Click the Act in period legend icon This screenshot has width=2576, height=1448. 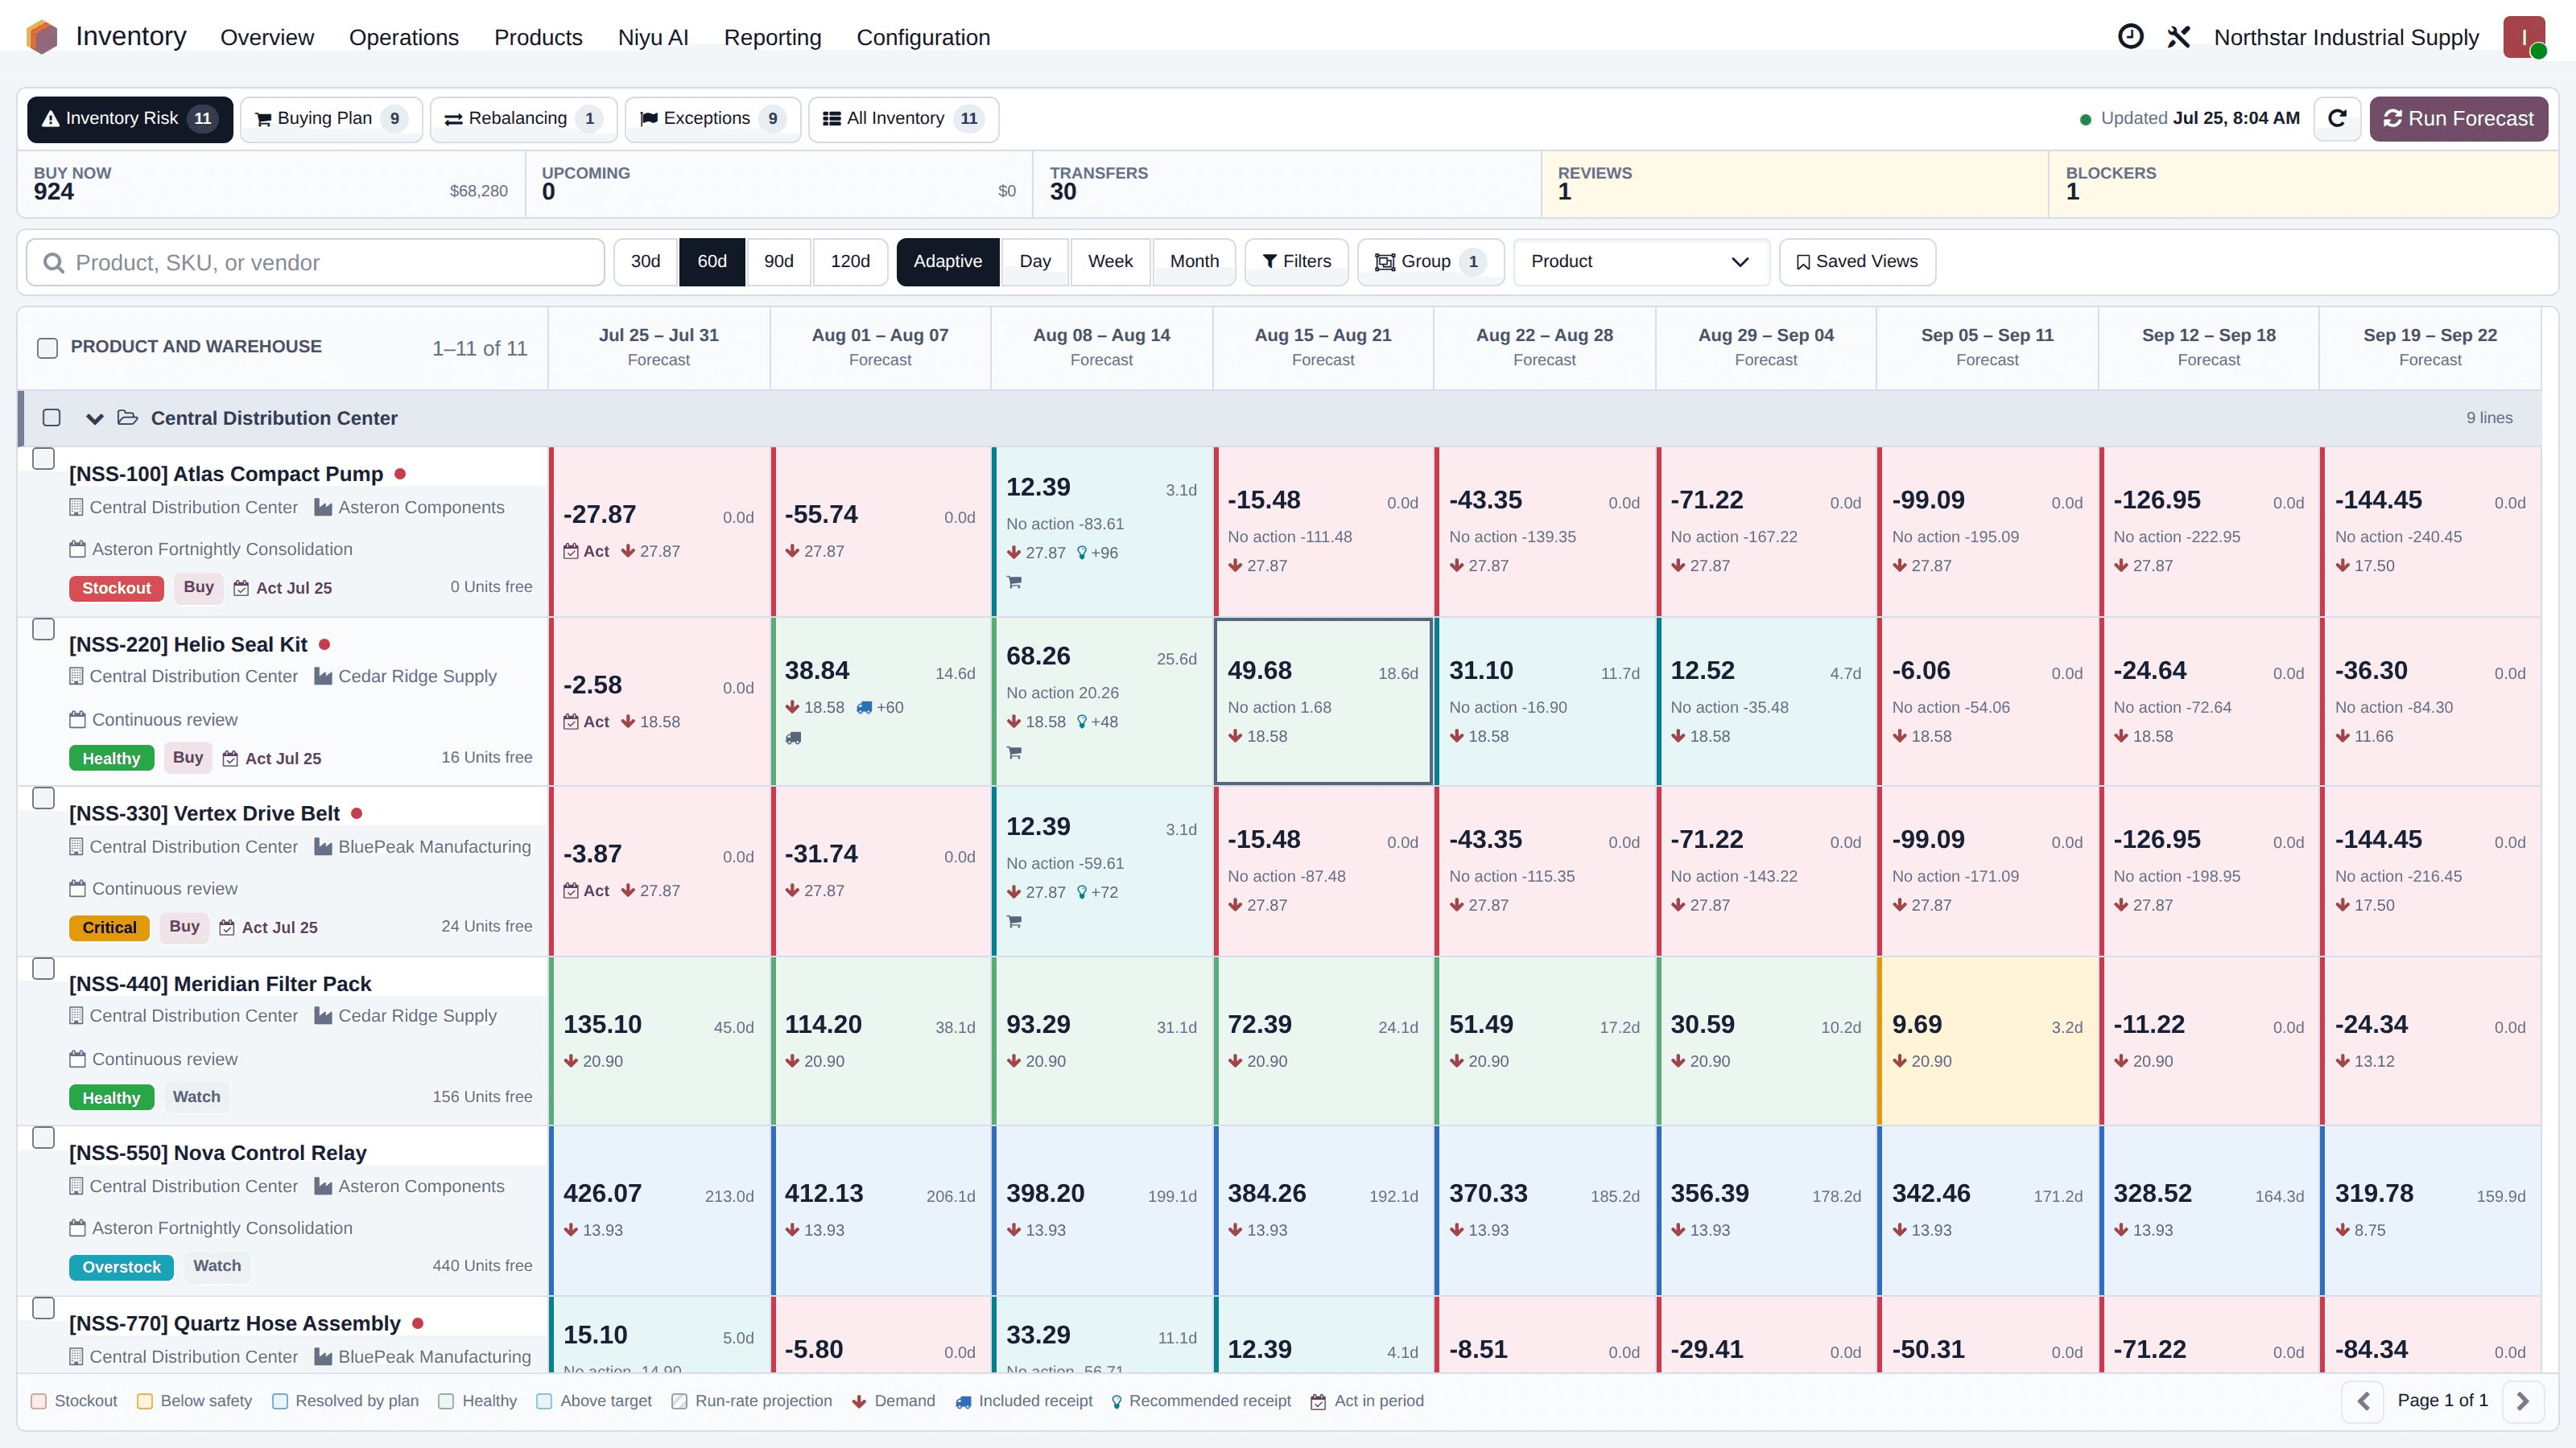click(x=1318, y=1401)
